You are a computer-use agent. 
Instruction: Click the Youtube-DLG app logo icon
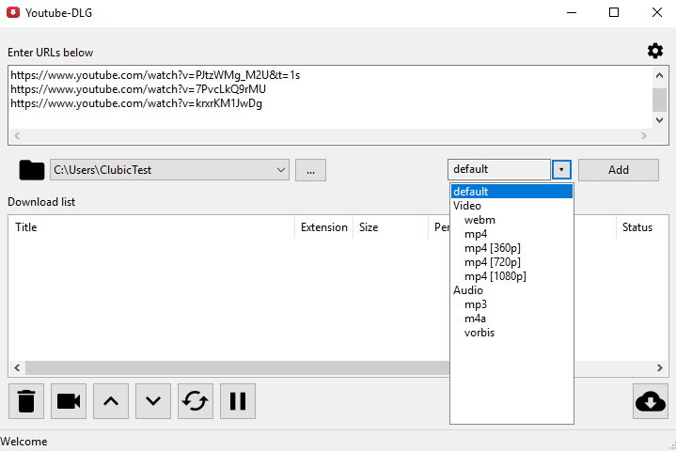tap(13, 12)
